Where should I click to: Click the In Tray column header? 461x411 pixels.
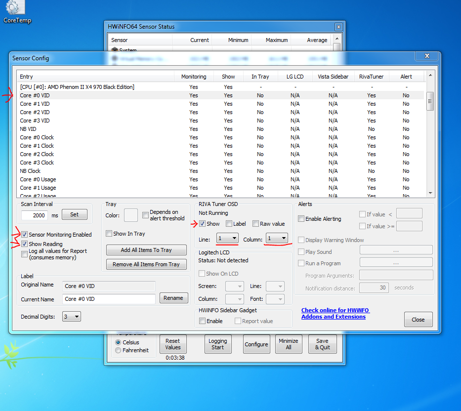(260, 77)
